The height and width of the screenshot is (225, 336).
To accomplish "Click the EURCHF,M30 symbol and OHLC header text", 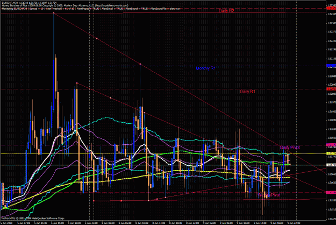I will (x=29, y=3).
